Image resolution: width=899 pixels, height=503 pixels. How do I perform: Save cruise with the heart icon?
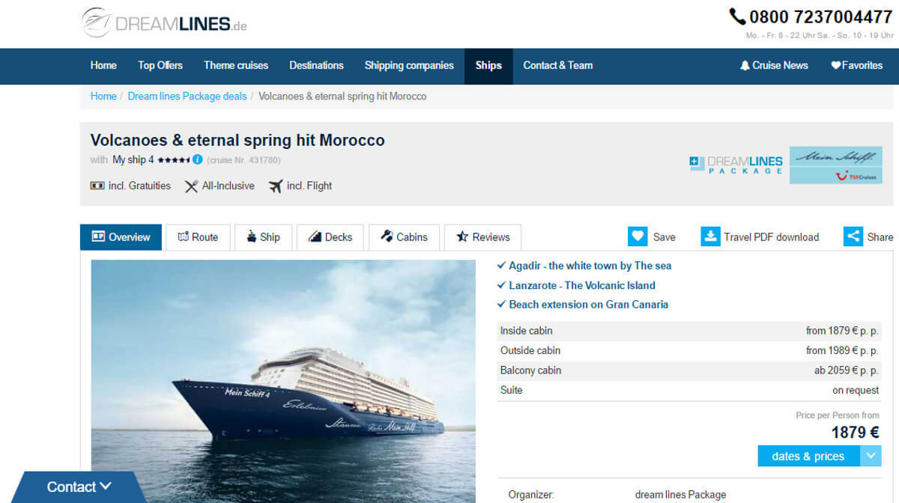(638, 237)
